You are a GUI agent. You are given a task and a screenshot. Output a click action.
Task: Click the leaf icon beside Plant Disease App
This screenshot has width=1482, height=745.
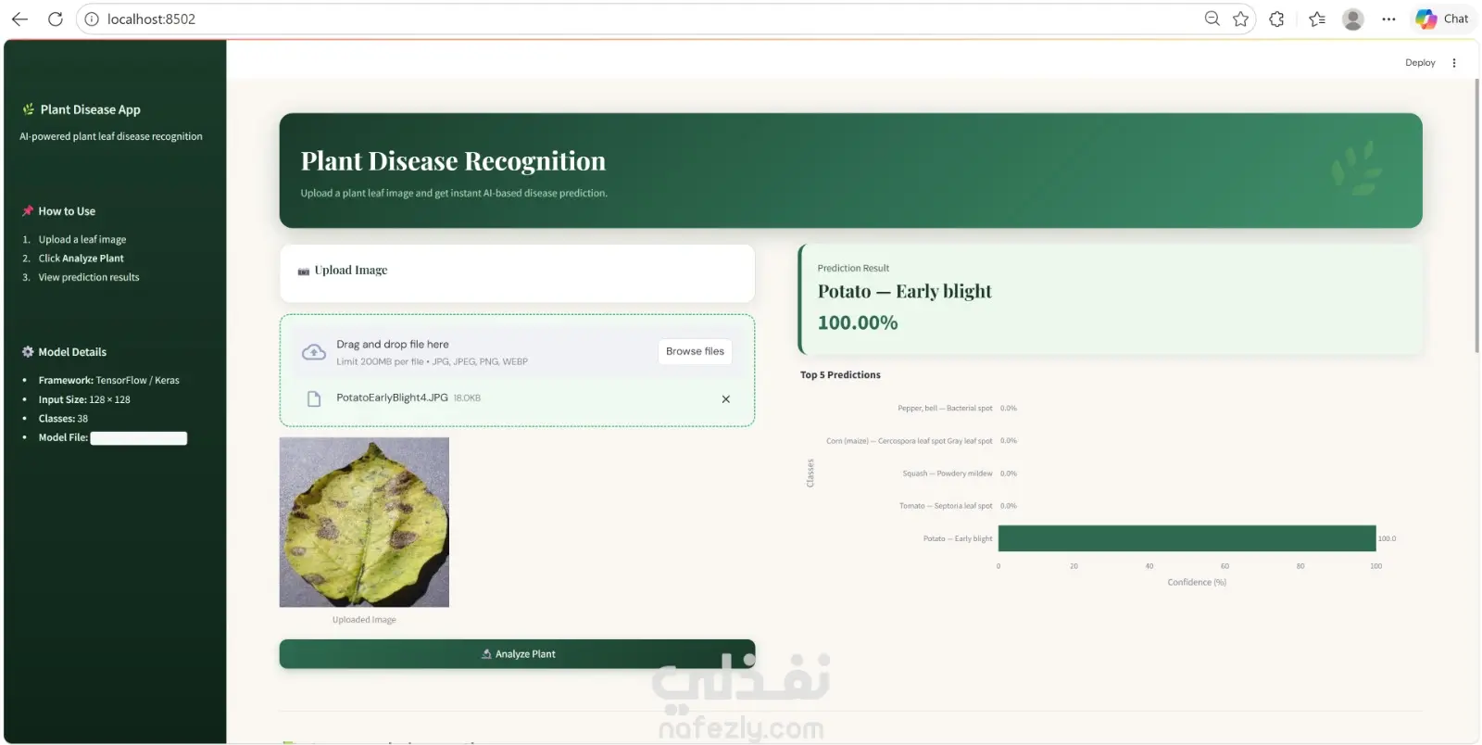pyautogui.click(x=28, y=109)
